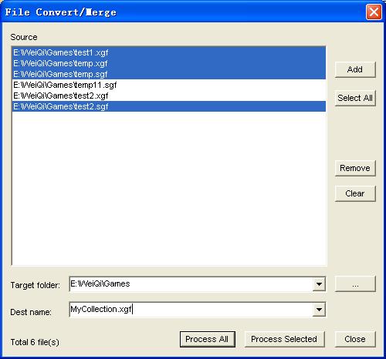Select temp.sgf in the source list
The width and height of the screenshot is (386, 359).
169,74
